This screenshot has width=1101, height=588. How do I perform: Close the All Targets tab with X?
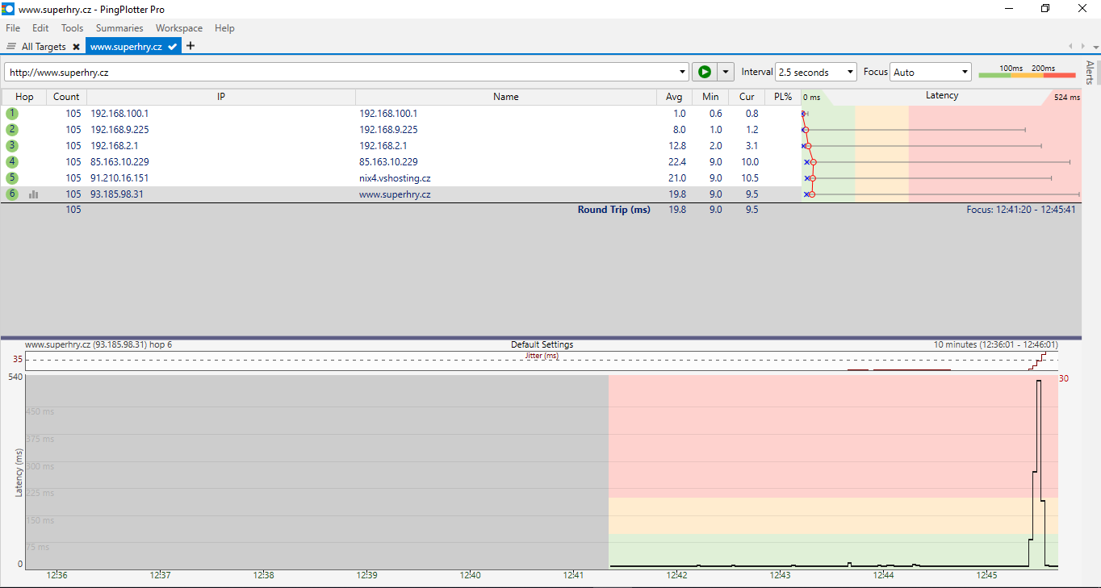point(76,47)
